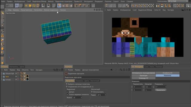This screenshot has width=191, height=107.
Task: Click the grid icon at the left toolbar's end
Action: point(93,6)
